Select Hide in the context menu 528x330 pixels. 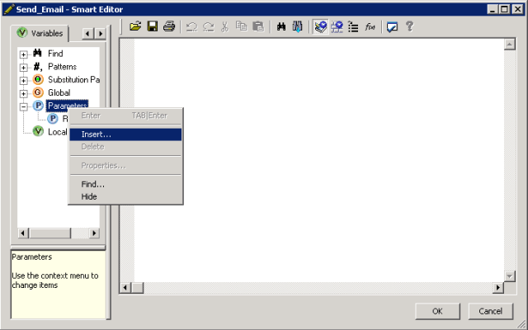pos(89,196)
